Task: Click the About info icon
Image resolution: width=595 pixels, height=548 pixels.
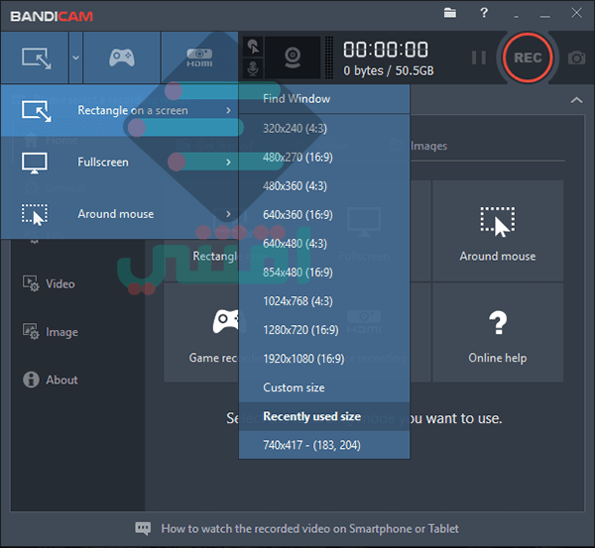Action: tap(31, 380)
